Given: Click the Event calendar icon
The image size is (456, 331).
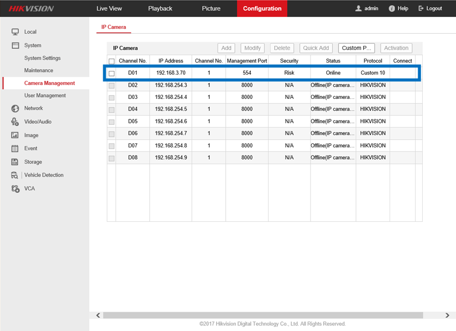Looking at the screenshot, I should (15, 148).
